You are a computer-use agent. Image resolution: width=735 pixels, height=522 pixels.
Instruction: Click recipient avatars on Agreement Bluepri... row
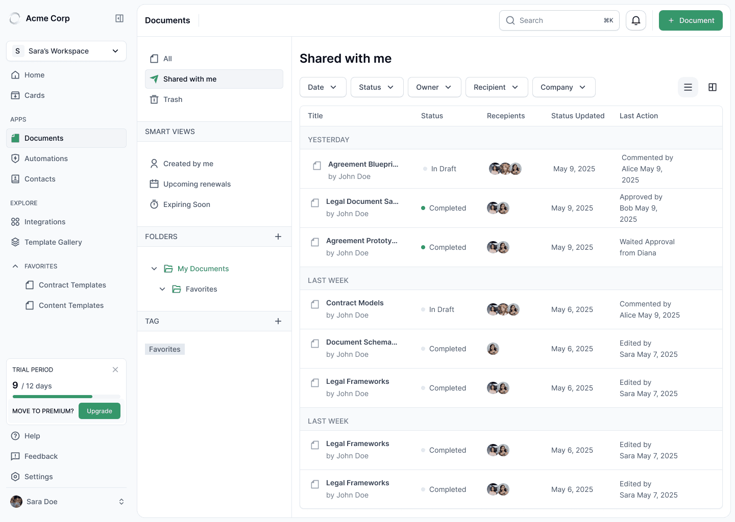point(505,169)
